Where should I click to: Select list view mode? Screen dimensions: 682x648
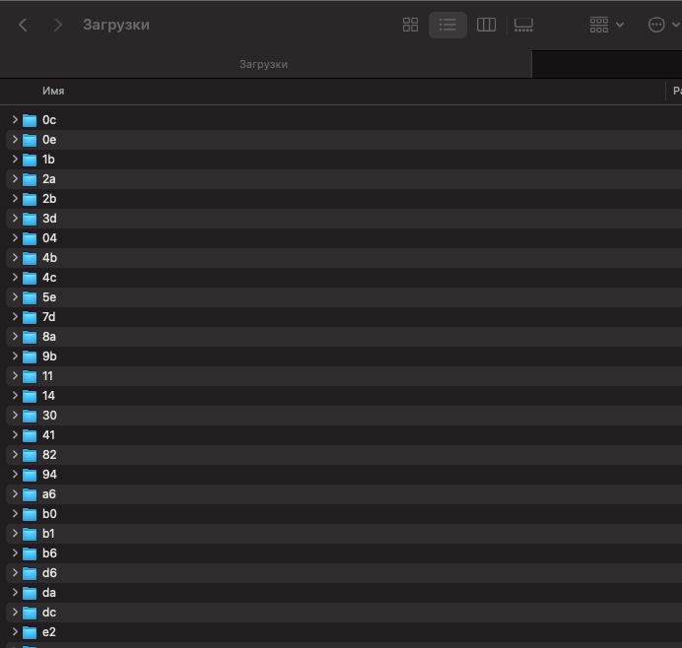(x=447, y=25)
